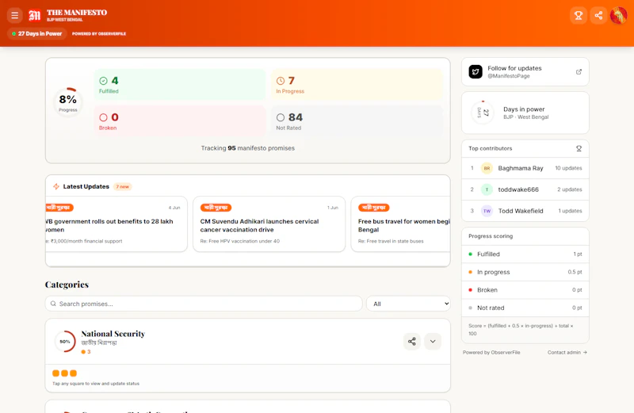634x413 pixels.
Task: Select the Fulfilled stats card
Action: click(x=180, y=84)
